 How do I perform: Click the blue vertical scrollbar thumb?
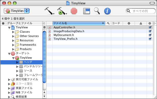(x=44, y=57)
